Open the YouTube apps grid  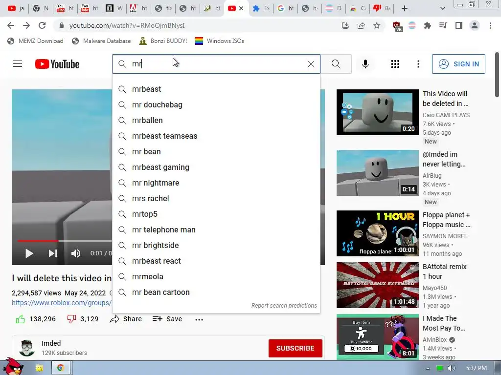(395, 64)
